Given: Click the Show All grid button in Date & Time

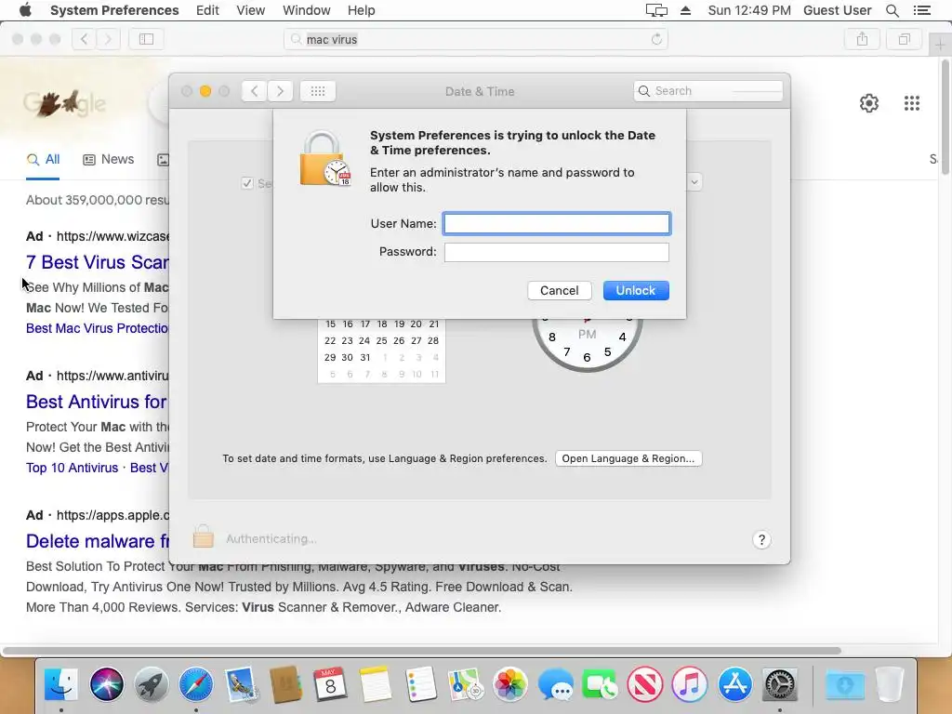Looking at the screenshot, I should [318, 91].
